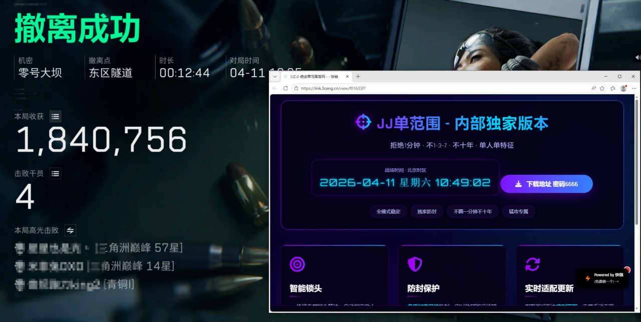
Task: Click the 实时适配更新 refresh arrows icon
Action: [x=533, y=264]
